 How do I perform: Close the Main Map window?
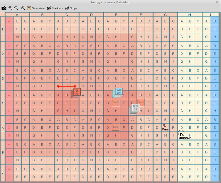(x=217, y=2)
